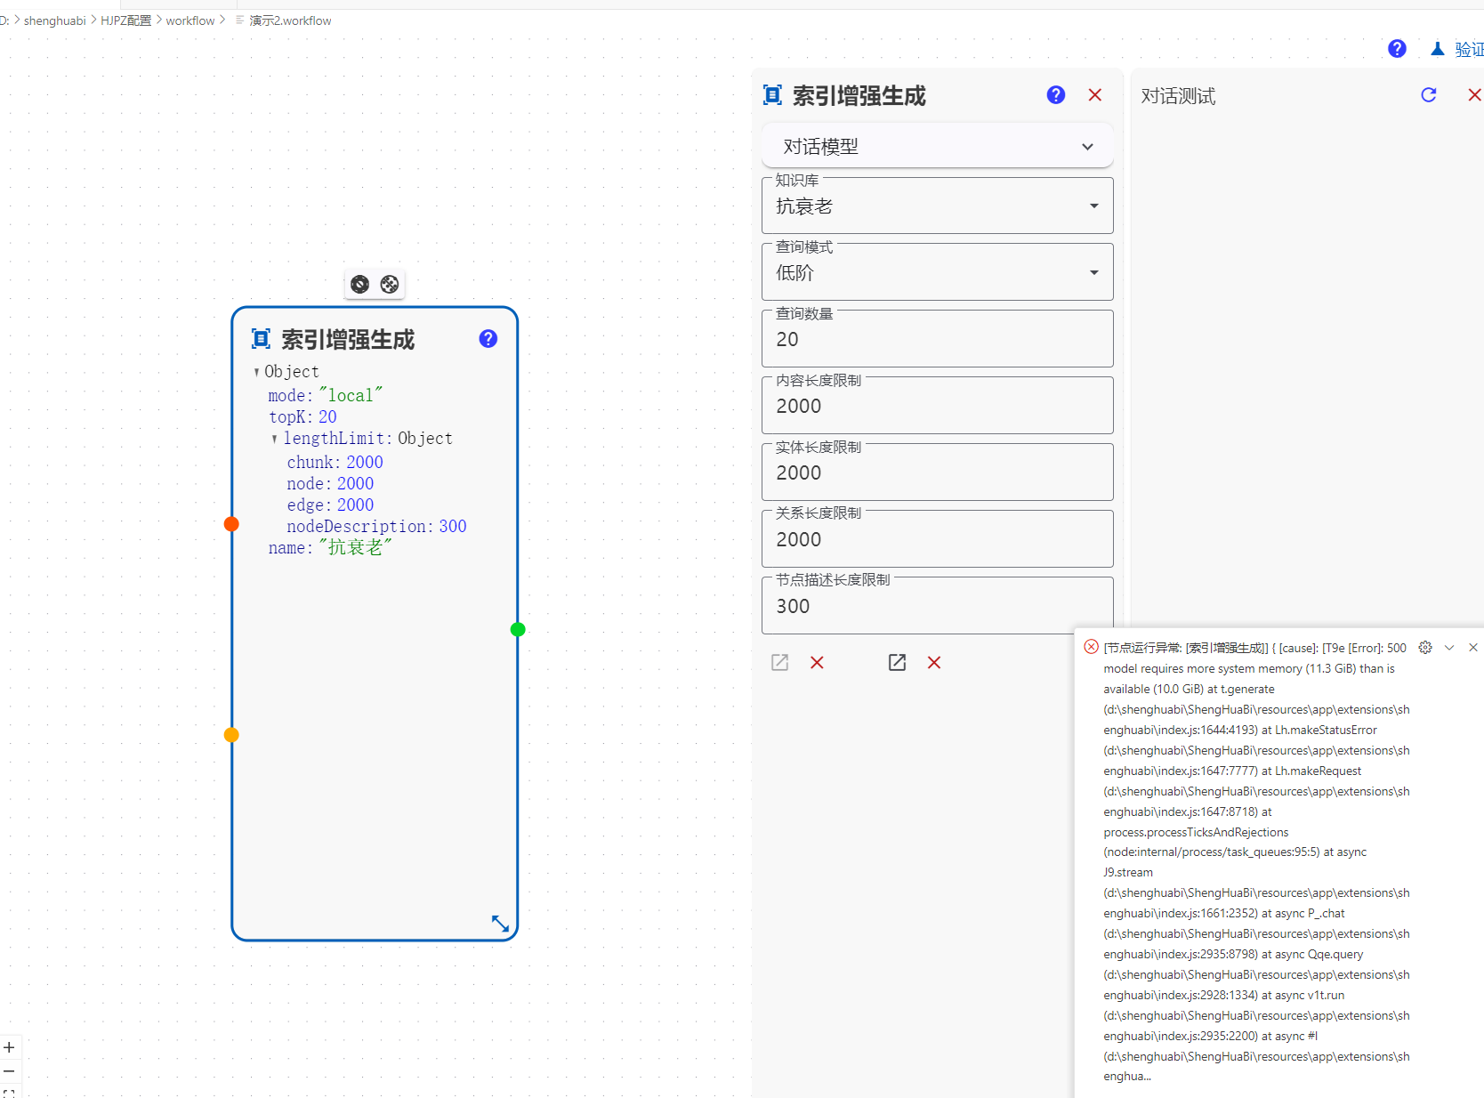Click the resize handle at node's bottom-right corner

(500, 924)
